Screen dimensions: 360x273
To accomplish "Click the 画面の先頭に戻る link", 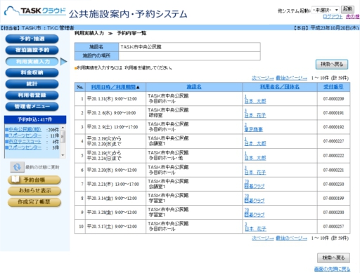I will [x=332, y=269].
